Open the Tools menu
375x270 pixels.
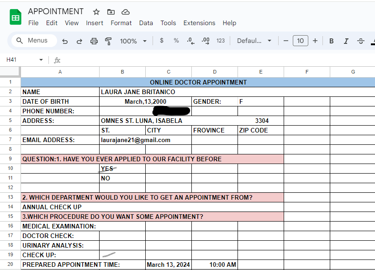pyautogui.click(x=168, y=23)
